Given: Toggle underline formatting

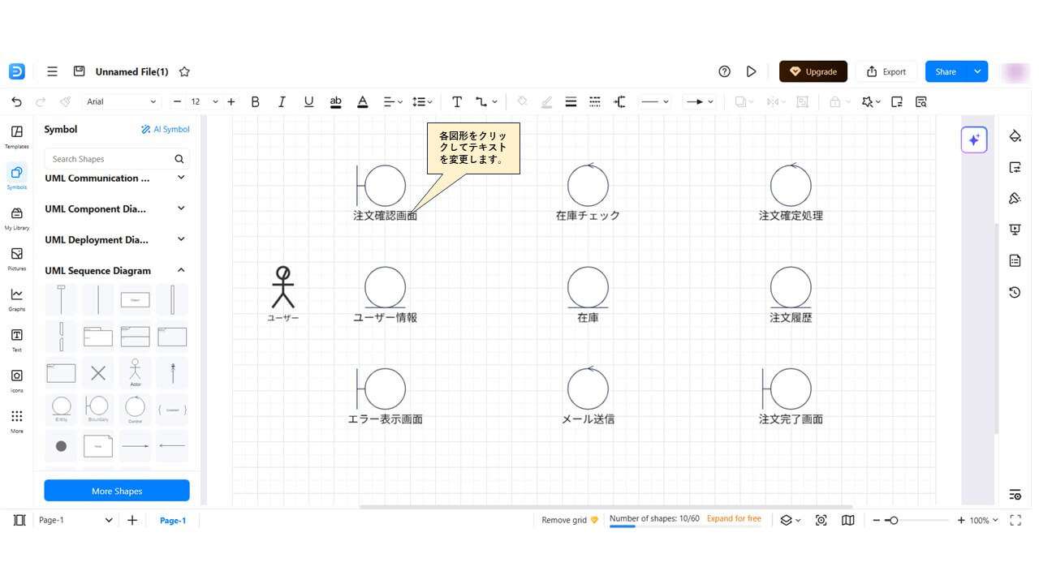Looking at the screenshot, I should tap(308, 102).
